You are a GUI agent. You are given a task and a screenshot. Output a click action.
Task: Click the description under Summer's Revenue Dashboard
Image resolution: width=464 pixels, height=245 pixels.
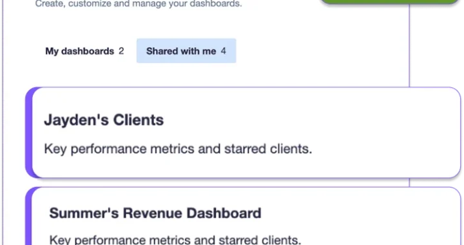pos(175,239)
